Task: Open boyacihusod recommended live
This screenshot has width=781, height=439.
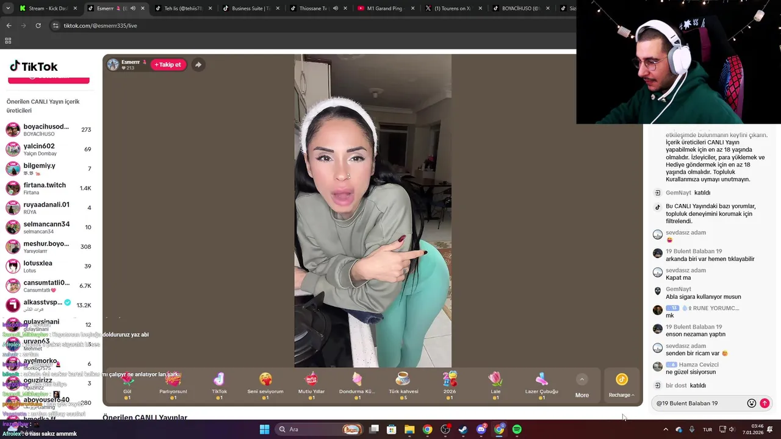Action: point(49,130)
